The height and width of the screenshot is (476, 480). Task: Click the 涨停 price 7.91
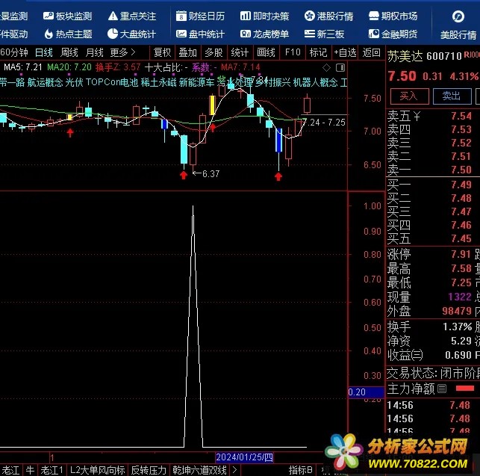click(461, 254)
